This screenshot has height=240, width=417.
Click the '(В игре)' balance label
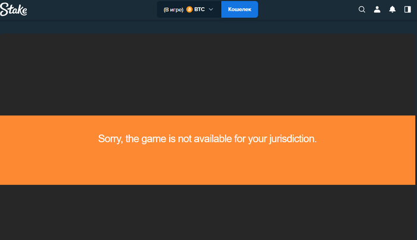pyautogui.click(x=173, y=10)
